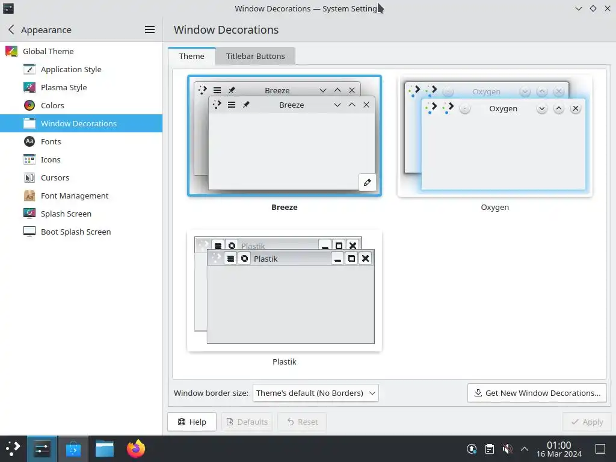616x462 pixels.
Task: Click the Help button
Action: [x=192, y=422]
